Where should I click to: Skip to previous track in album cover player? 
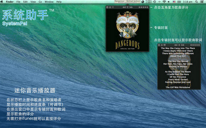point(124,7)
